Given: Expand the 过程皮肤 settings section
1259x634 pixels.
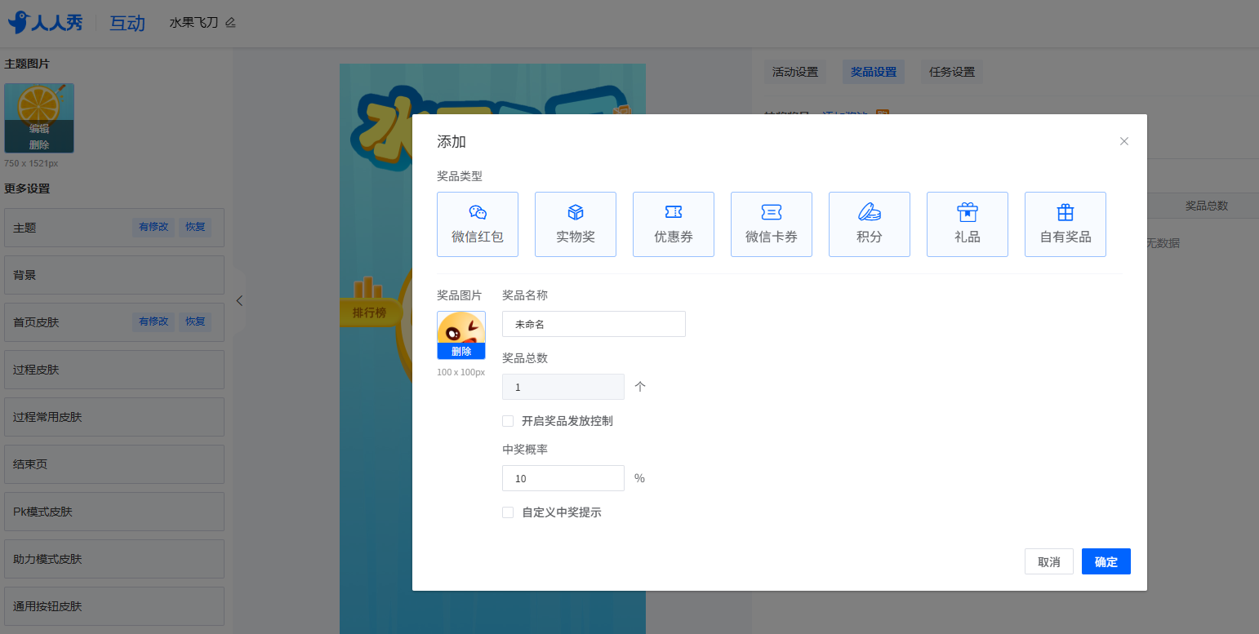Looking at the screenshot, I should pos(114,370).
